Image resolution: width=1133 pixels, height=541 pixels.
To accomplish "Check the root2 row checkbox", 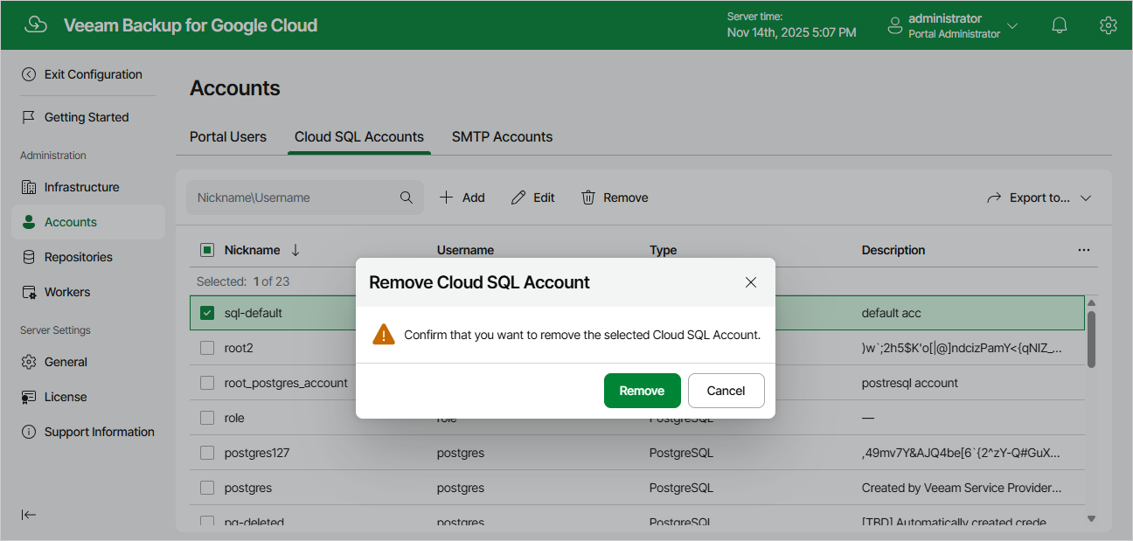I will [207, 348].
